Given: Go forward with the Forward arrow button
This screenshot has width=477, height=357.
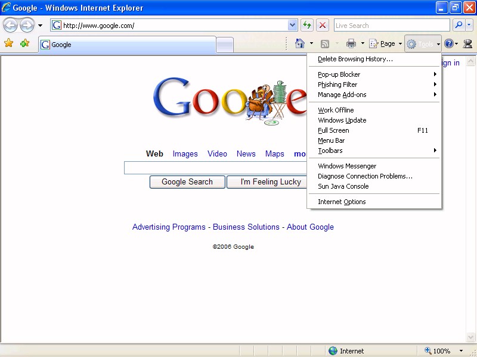Looking at the screenshot, I should [27, 26].
